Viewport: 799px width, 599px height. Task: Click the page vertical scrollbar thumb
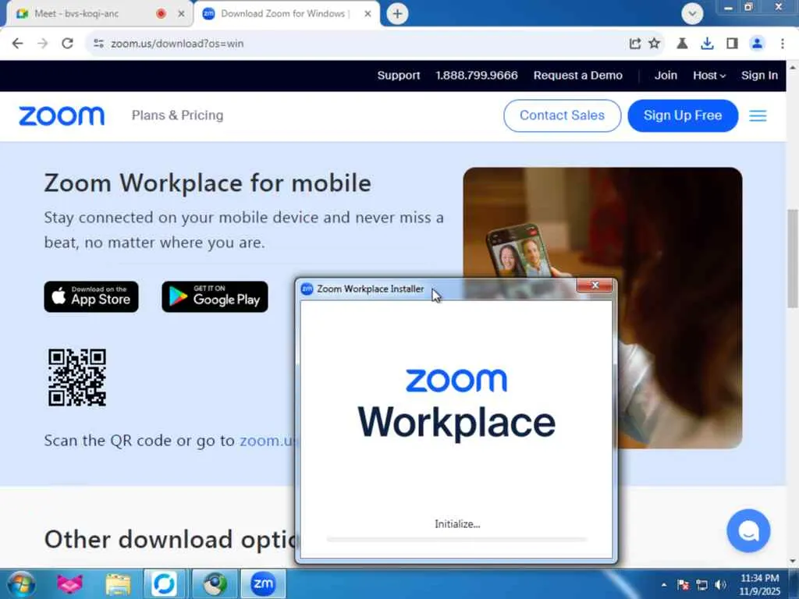pos(793,257)
